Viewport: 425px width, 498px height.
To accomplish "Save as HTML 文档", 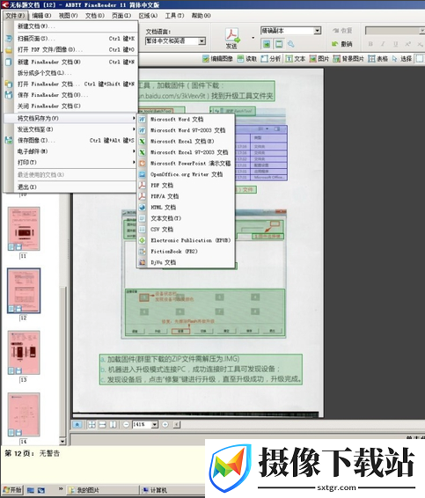I will tap(187, 208).
